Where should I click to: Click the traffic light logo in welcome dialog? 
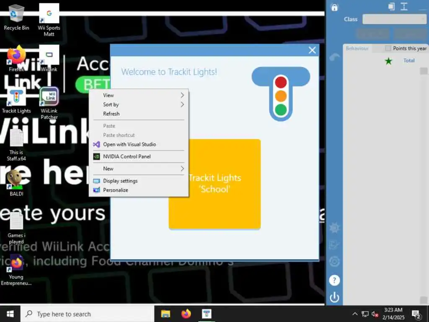click(x=281, y=94)
